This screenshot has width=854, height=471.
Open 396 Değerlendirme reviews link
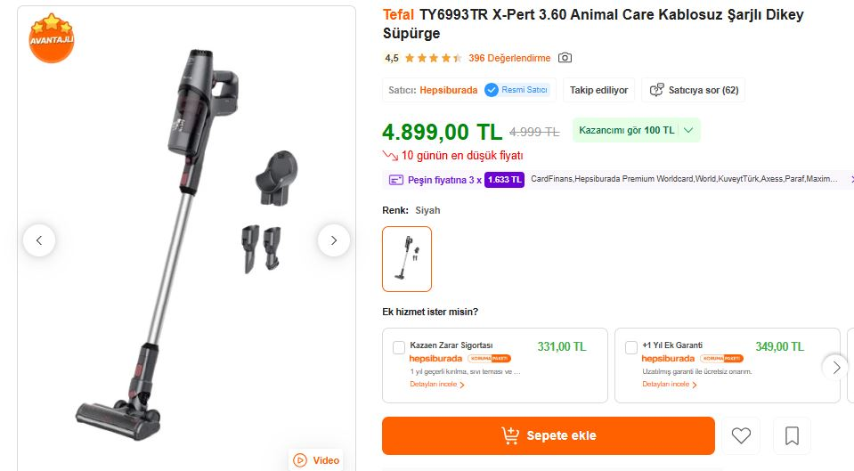[509, 59]
